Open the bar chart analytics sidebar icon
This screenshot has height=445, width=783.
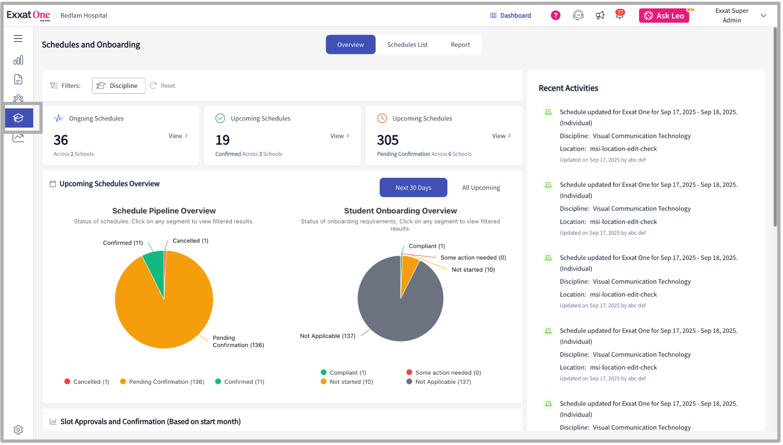coord(18,60)
